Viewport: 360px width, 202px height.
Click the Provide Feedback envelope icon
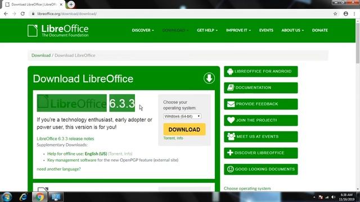click(x=231, y=104)
